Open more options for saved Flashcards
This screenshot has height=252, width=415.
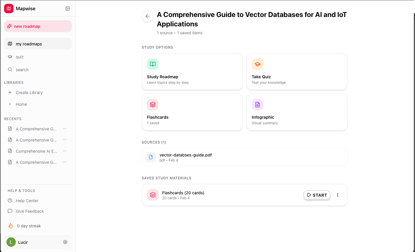coord(338,195)
